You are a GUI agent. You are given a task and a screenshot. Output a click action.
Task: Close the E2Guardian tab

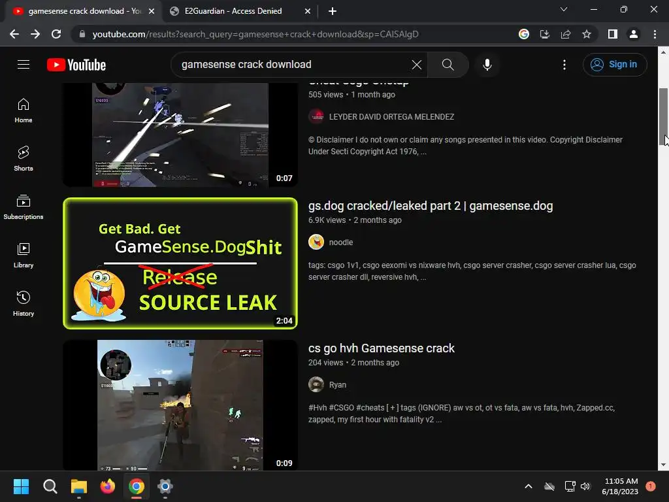click(x=308, y=11)
